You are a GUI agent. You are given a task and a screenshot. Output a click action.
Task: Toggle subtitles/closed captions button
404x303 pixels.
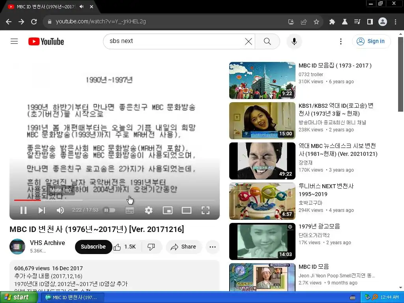(x=129, y=210)
